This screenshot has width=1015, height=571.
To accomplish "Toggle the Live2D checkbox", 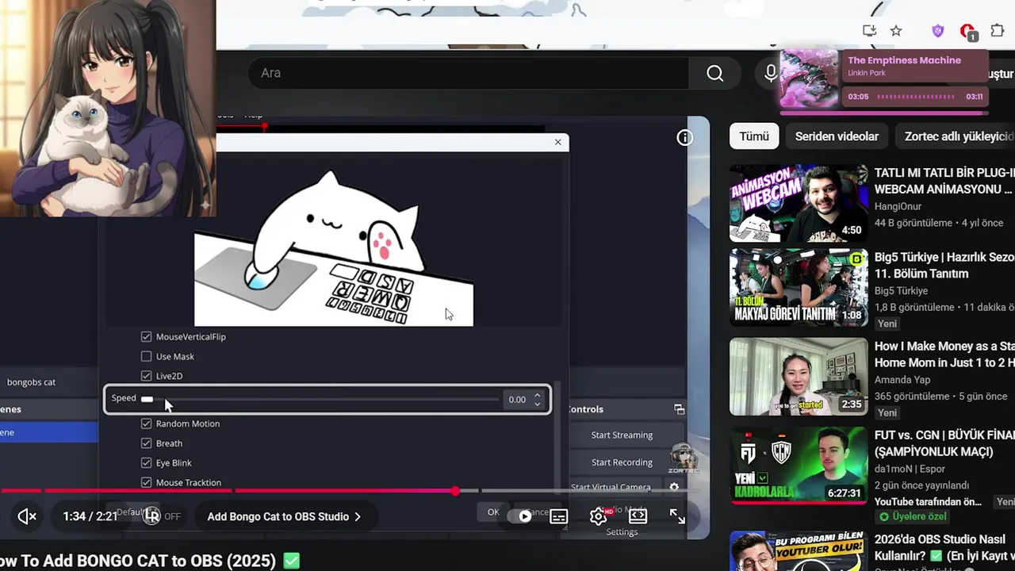I will tap(146, 376).
